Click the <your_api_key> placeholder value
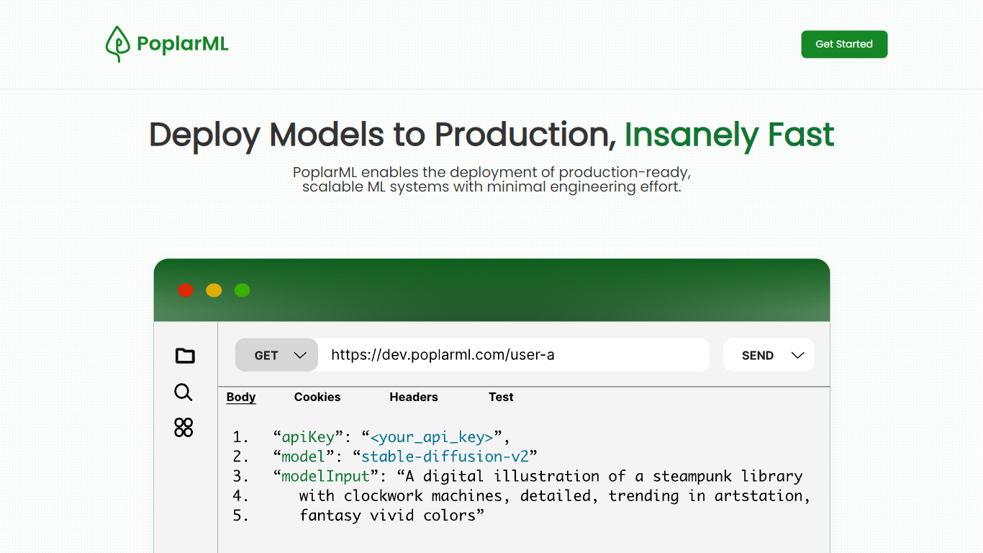The width and height of the screenshot is (983, 553). 431,437
